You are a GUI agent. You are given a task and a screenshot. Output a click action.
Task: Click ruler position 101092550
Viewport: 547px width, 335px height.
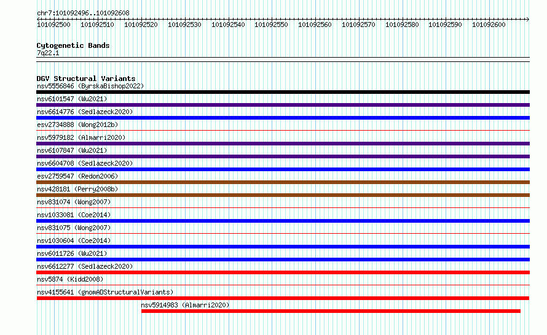tap(271, 25)
